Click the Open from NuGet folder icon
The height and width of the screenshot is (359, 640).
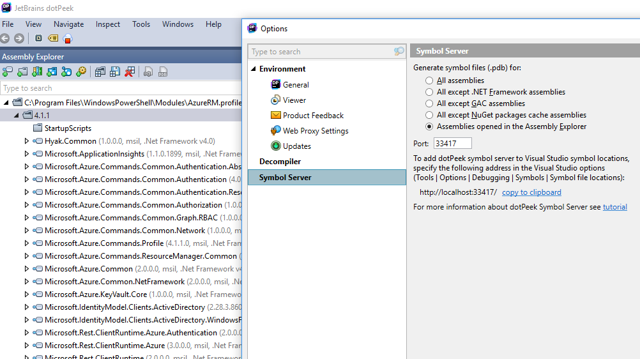click(52, 72)
